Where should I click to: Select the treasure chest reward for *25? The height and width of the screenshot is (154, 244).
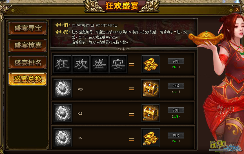150,113
